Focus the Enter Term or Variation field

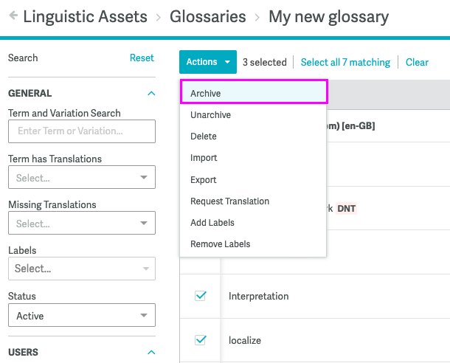[x=82, y=131]
